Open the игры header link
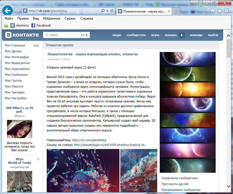 pos(155,35)
